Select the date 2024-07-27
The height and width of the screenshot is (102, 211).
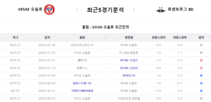click(x=47, y=53)
